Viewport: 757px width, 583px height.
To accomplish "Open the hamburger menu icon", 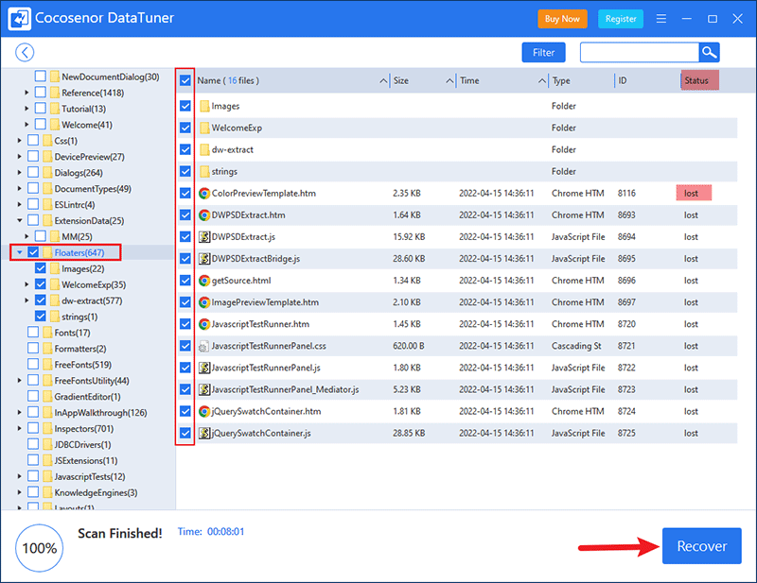I will click(661, 18).
